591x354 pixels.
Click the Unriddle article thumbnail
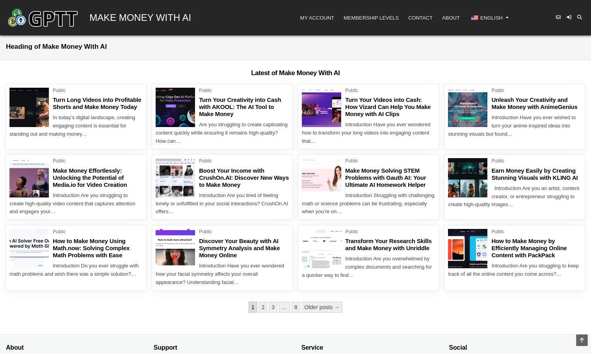[322, 249]
